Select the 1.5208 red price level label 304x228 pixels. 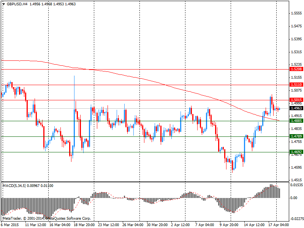click(296, 69)
